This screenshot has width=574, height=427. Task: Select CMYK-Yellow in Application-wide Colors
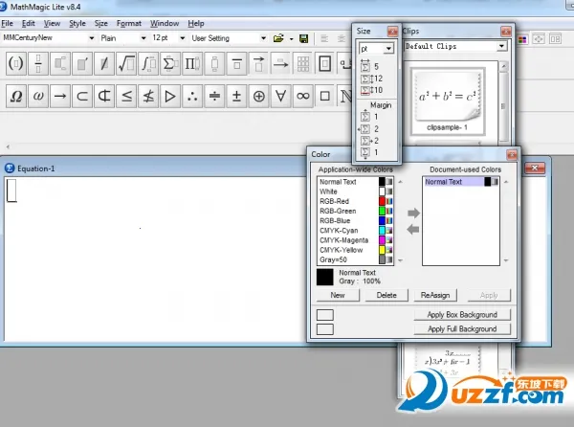[355, 250]
